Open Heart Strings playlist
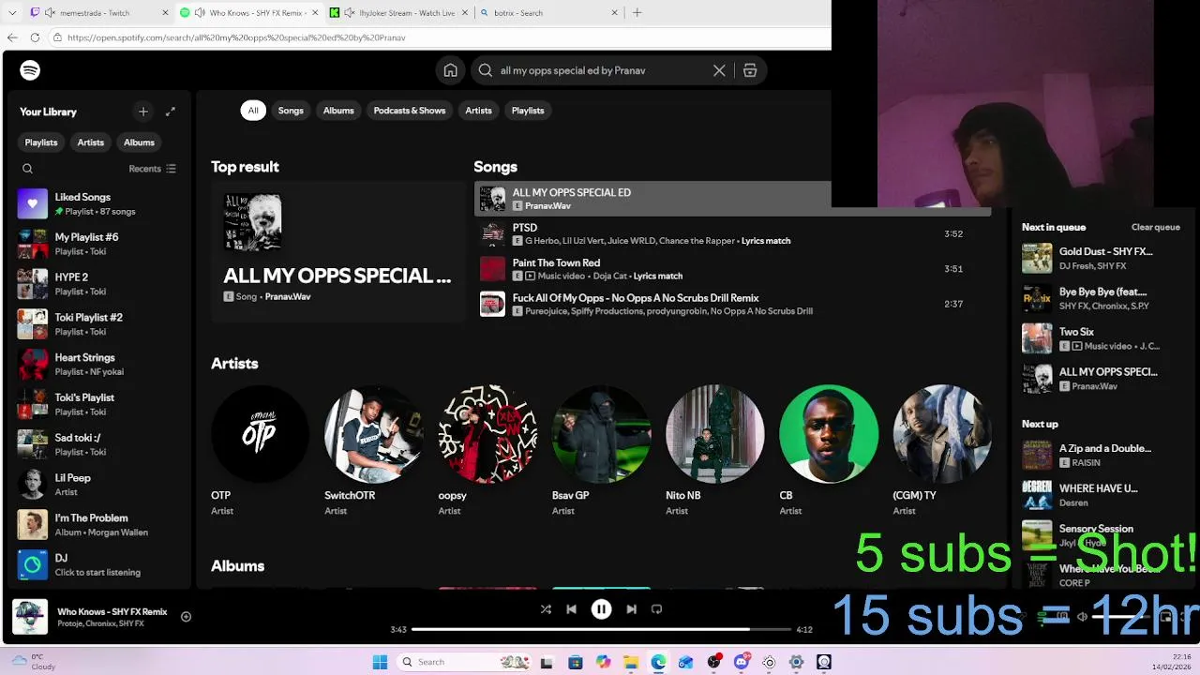 pos(98,364)
